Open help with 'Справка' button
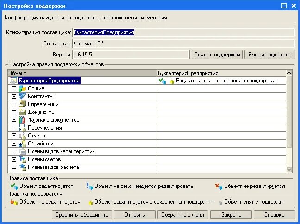 (275, 215)
